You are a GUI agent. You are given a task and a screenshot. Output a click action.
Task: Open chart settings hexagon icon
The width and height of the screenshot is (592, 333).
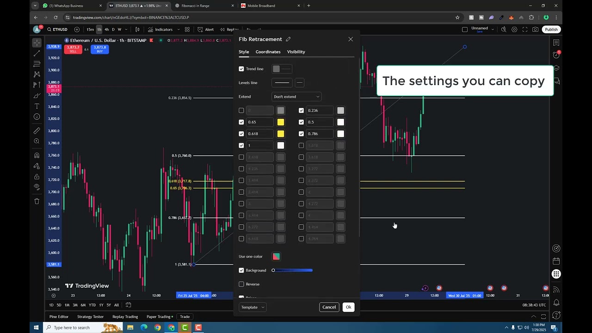[x=514, y=30]
